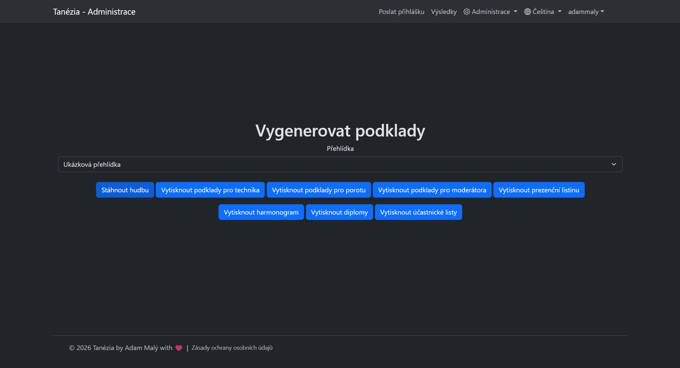This screenshot has width=680, height=368.
Task: Click the gear icon next to Administrace
Action: click(466, 11)
